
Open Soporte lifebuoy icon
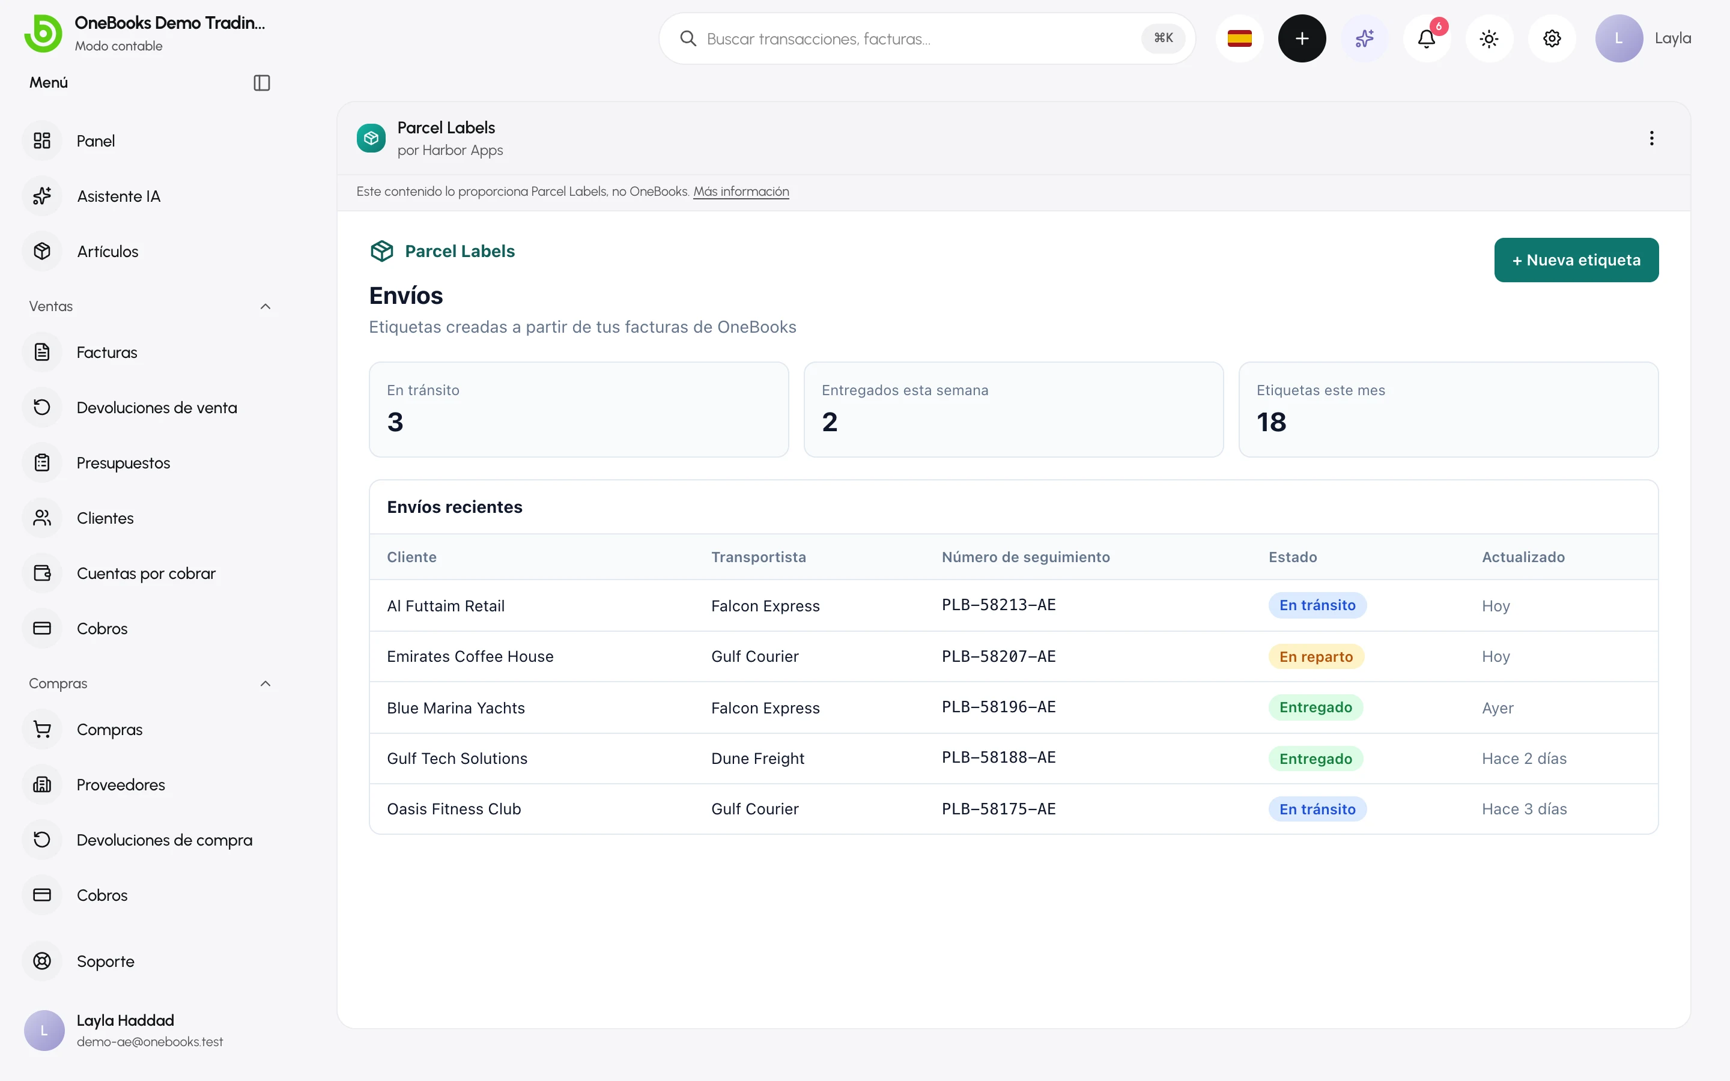click(42, 961)
